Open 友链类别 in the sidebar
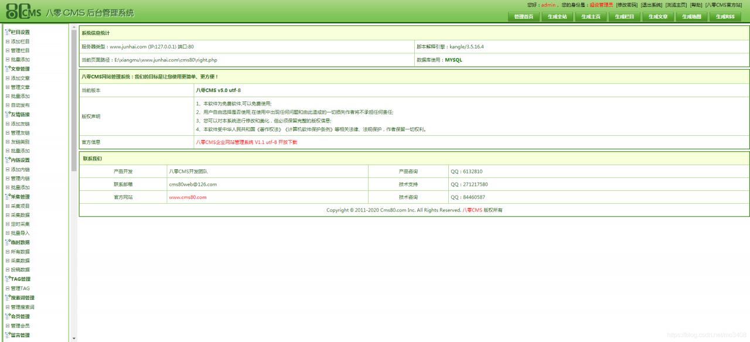Screen dimensions: 750x342 [20, 142]
